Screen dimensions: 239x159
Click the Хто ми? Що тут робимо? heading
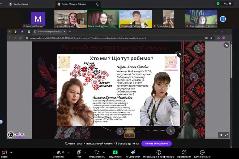(121, 58)
